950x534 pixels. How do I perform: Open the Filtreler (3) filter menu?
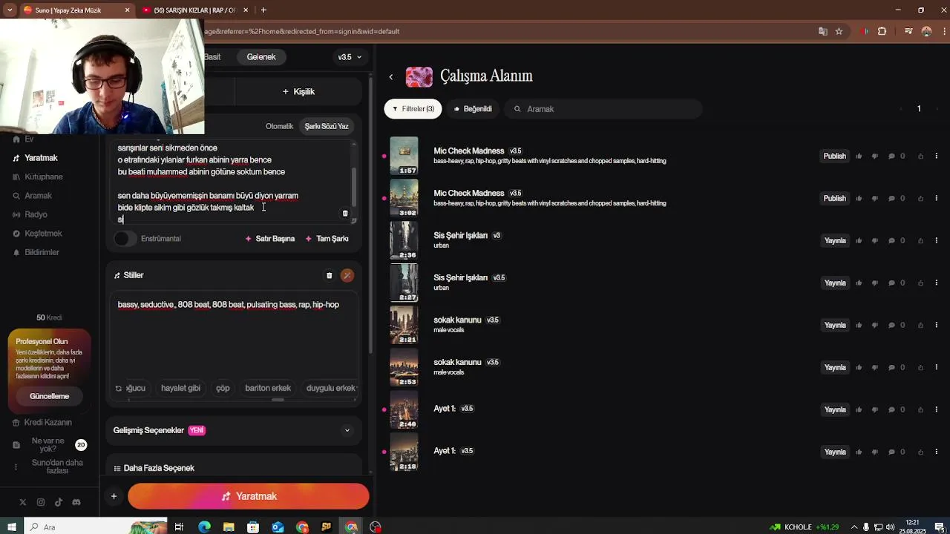(413, 109)
